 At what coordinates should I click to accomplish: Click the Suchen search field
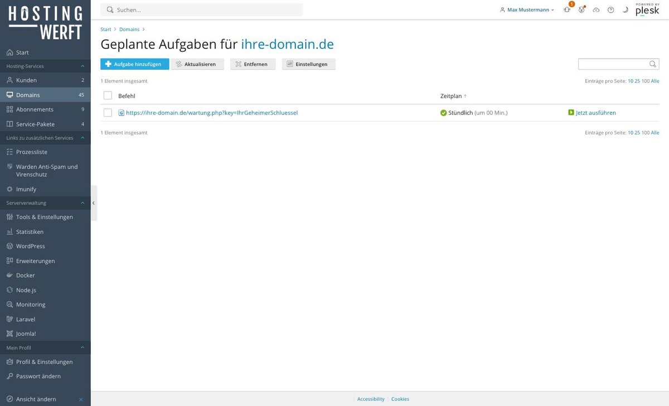202,9
